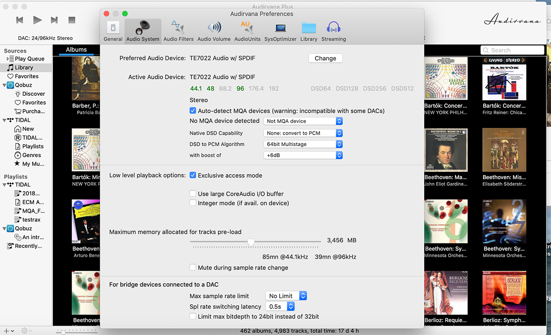Open Qobuz Discover in sidebar

(30, 93)
